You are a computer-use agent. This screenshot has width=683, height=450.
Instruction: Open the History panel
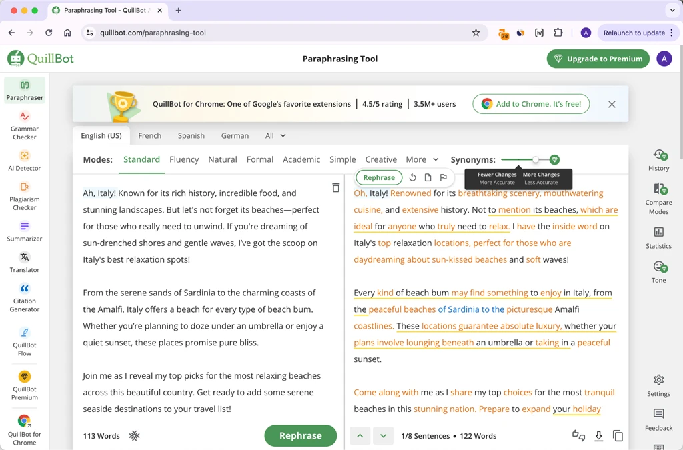coord(658,160)
